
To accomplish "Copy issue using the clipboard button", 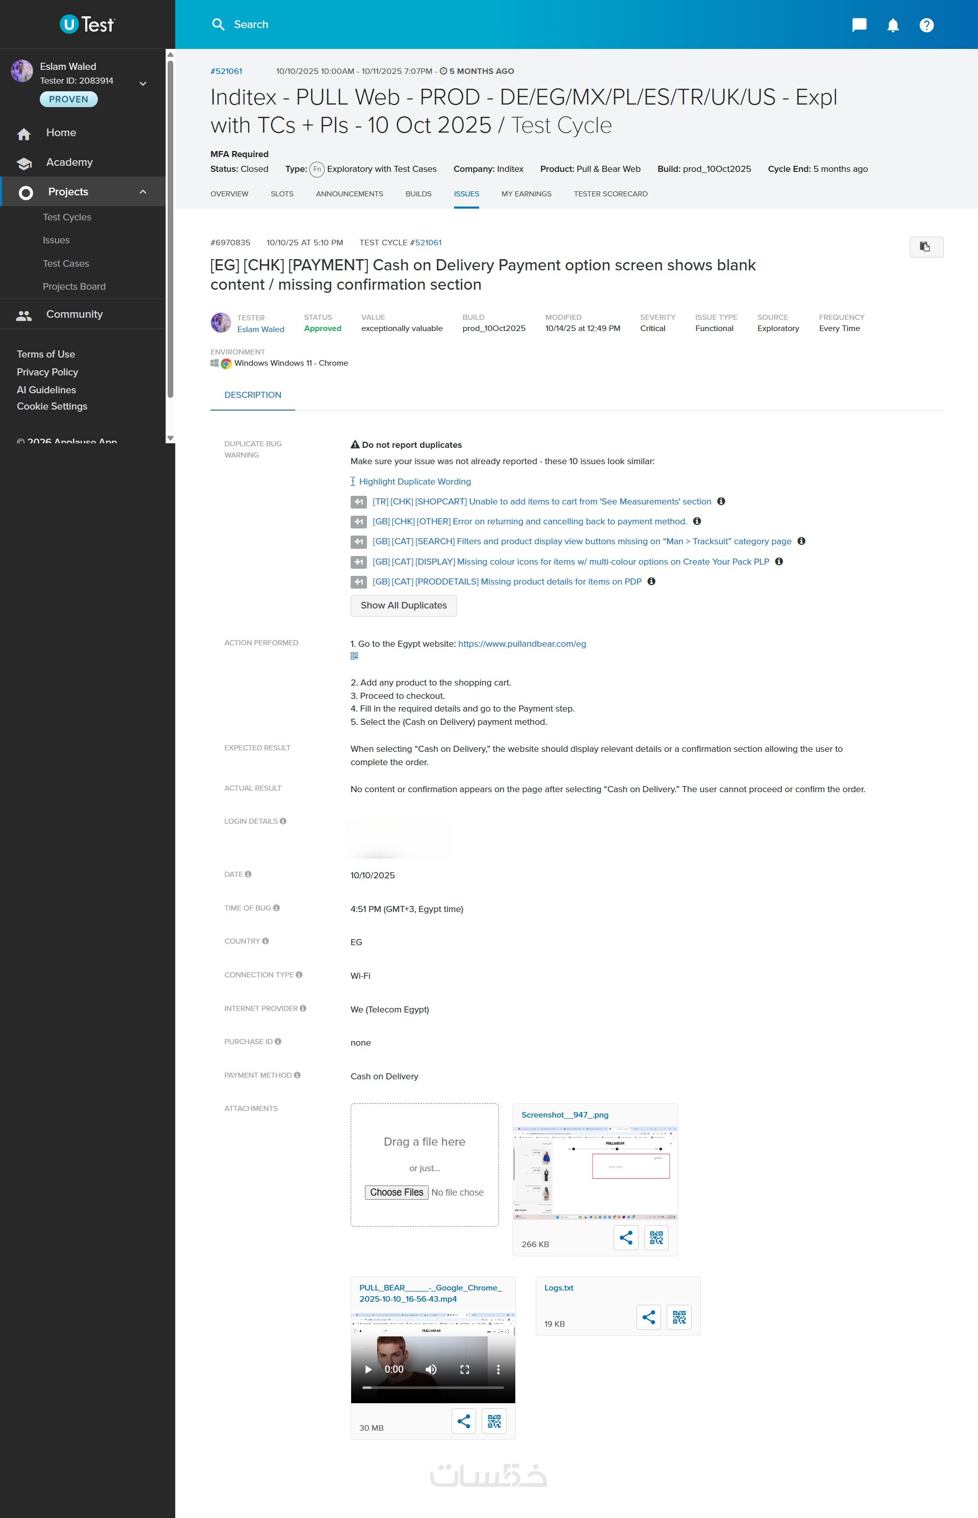I will (x=926, y=246).
